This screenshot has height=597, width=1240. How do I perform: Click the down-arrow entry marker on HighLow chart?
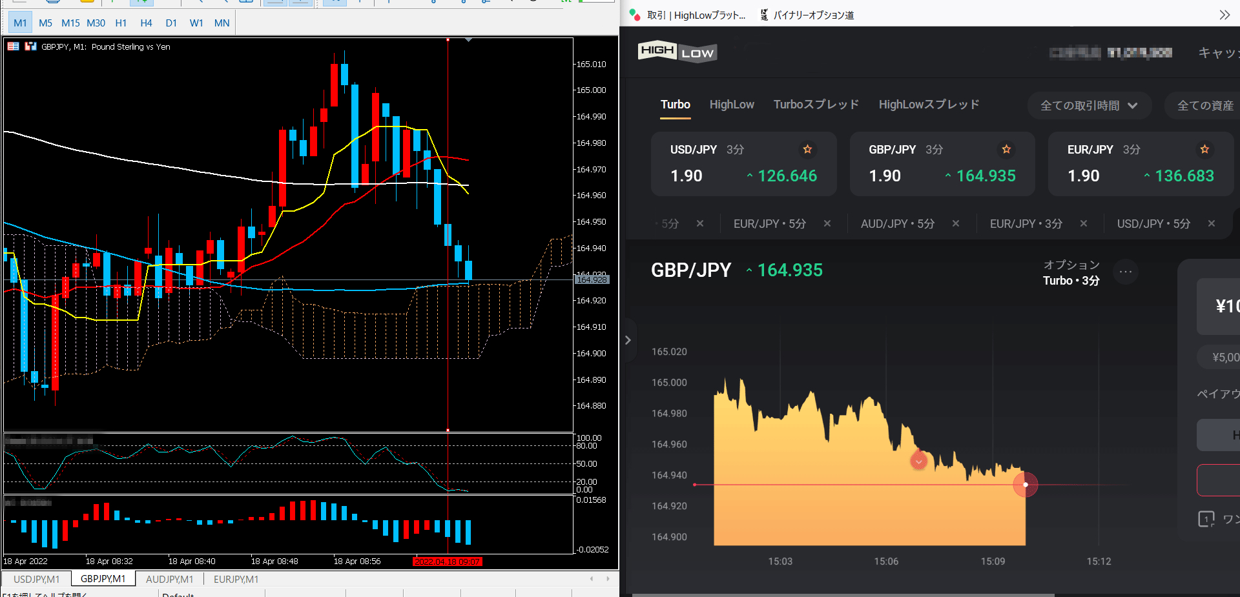pos(918,461)
